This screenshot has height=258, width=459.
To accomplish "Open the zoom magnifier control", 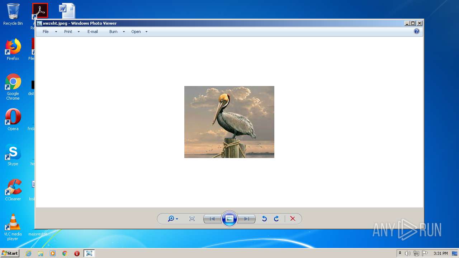I will [171, 219].
